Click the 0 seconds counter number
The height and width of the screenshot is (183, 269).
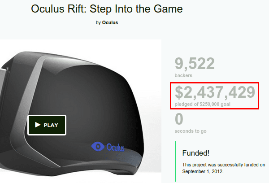pyautogui.click(x=179, y=119)
